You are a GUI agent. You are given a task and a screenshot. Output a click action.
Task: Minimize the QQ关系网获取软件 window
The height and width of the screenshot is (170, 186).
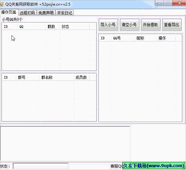click(x=160, y=3)
